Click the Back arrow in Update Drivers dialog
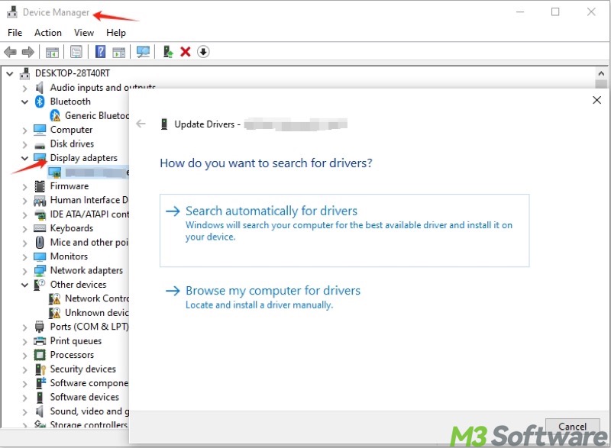The width and height of the screenshot is (611, 448). coord(141,124)
